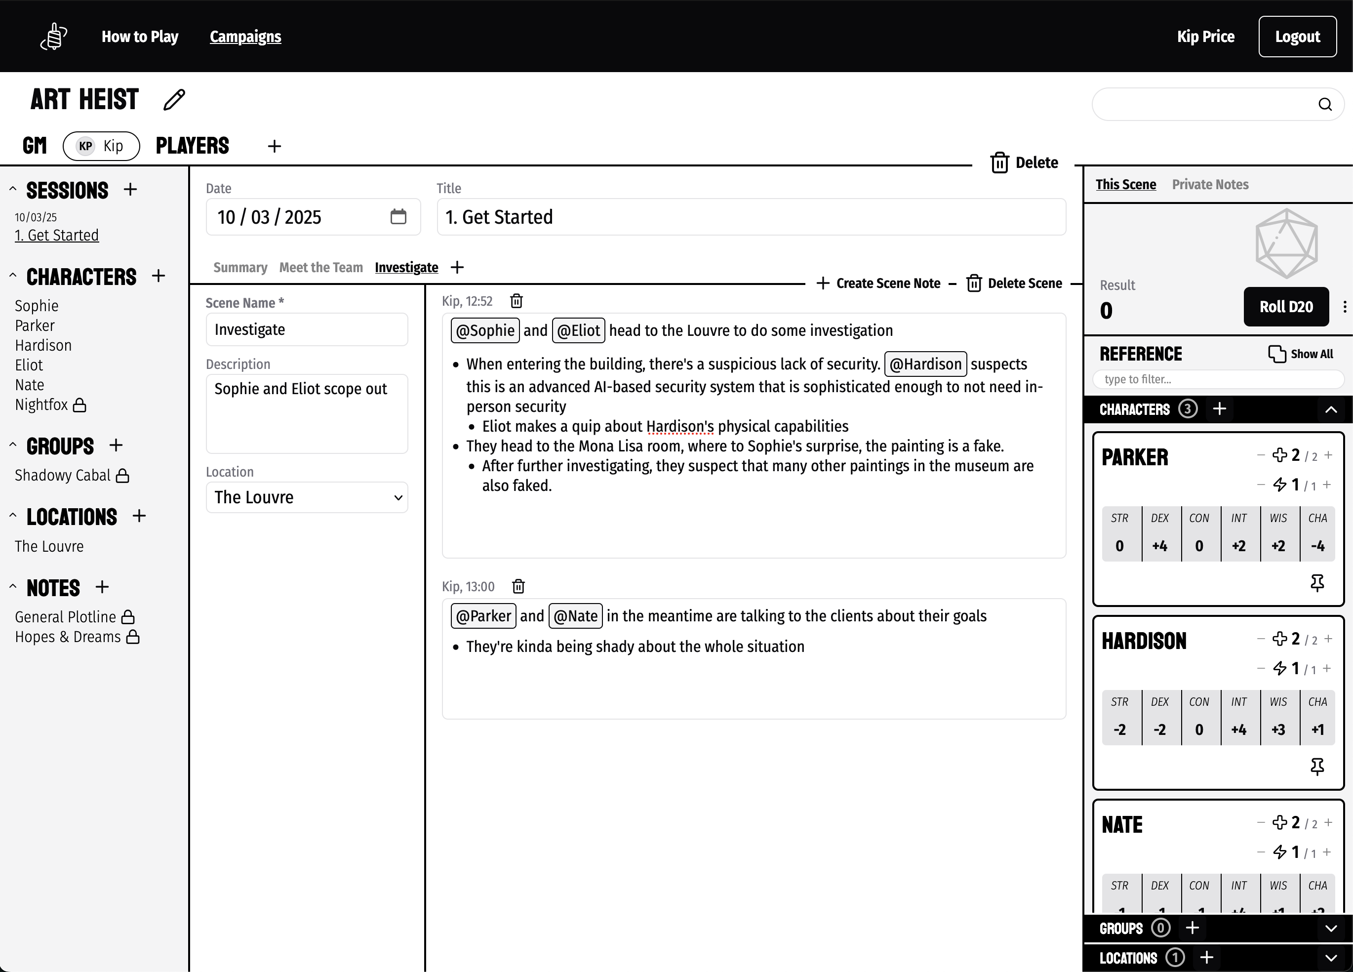Click the search magnifier icon
This screenshot has height=972, width=1353.
pyautogui.click(x=1325, y=104)
